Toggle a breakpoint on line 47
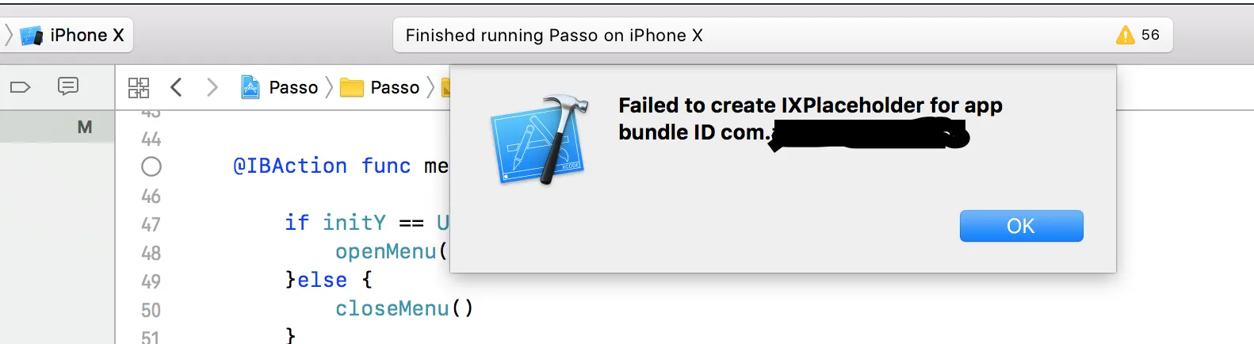The image size is (1254, 344). 151,224
